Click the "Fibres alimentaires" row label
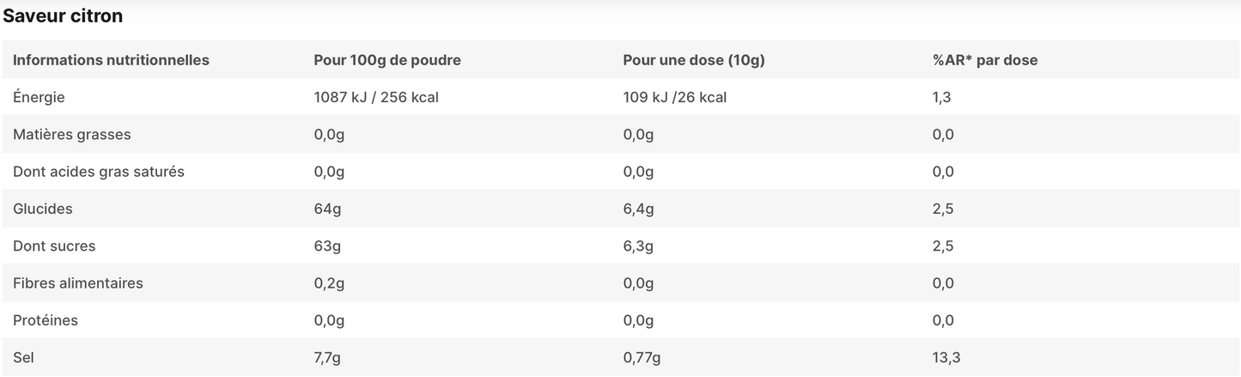This screenshot has width=1241, height=377. pos(78,283)
